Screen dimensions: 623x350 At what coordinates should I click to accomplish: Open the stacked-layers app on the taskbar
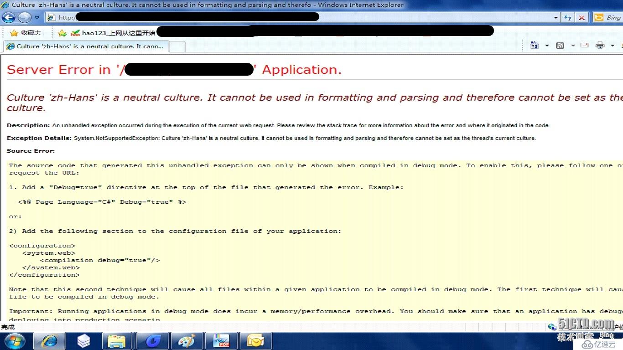83,341
